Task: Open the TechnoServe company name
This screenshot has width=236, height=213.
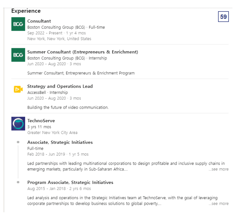Action: coord(41,121)
